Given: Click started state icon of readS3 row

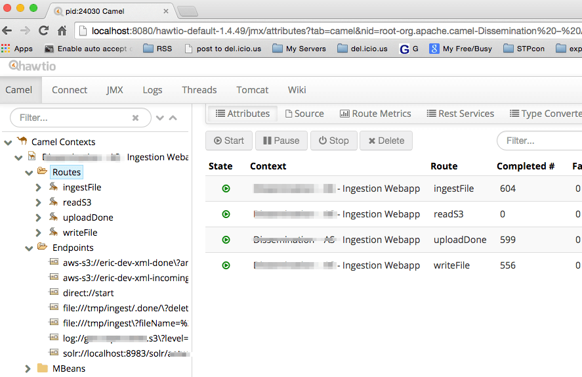Looking at the screenshot, I should pos(226,214).
